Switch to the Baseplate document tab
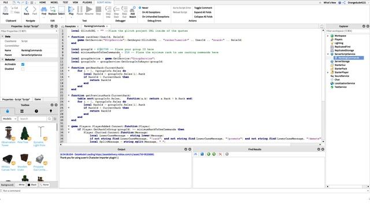This screenshot has width=370, height=208. click(x=70, y=27)
